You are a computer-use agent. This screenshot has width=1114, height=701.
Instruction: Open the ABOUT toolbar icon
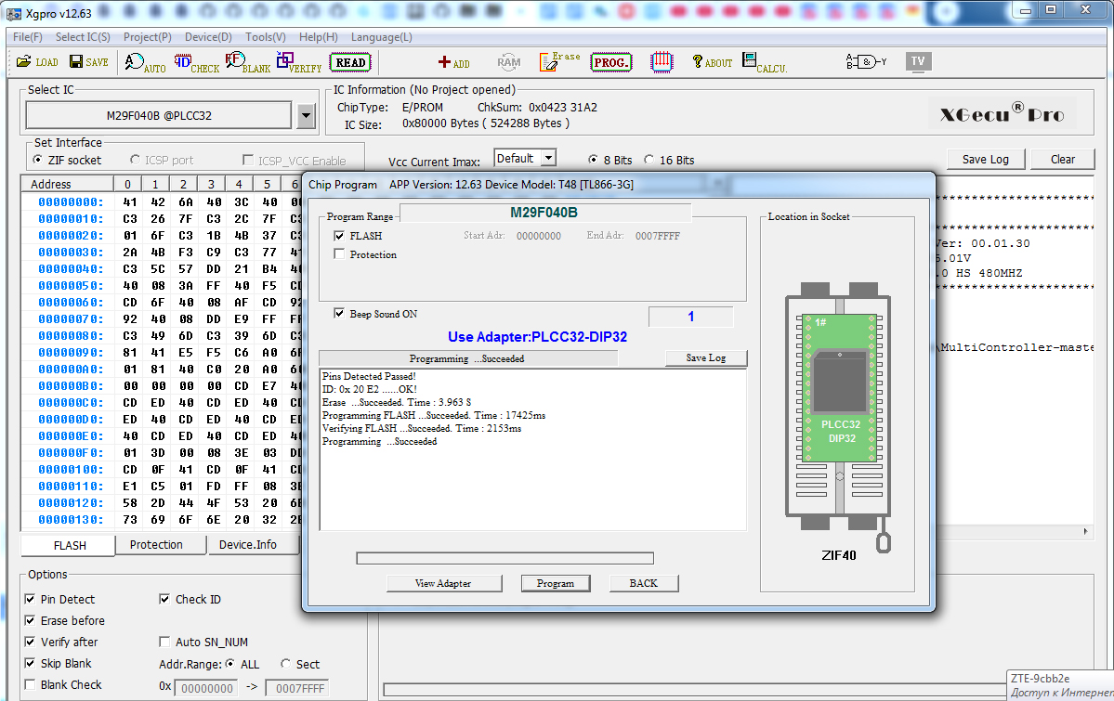coord(712,62)
